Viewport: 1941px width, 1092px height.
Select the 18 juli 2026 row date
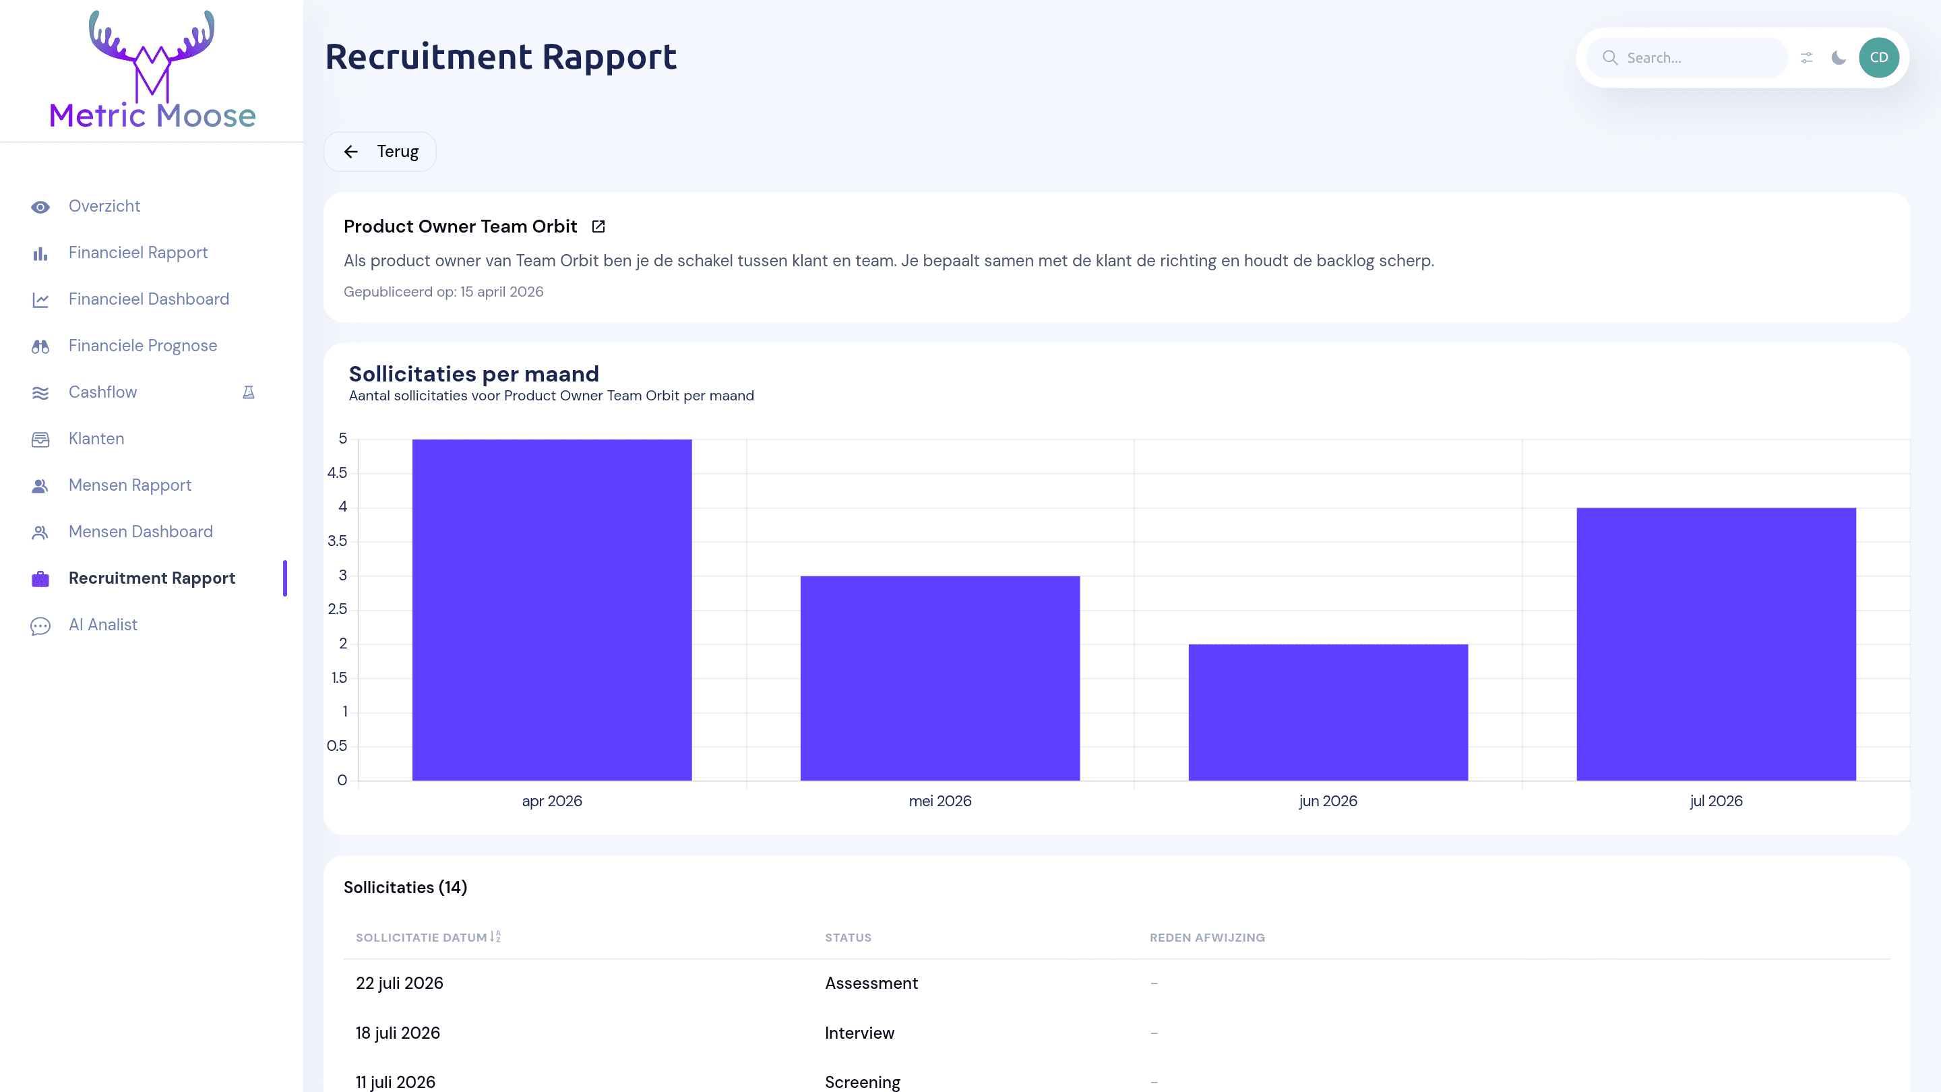coord(398,1033)
